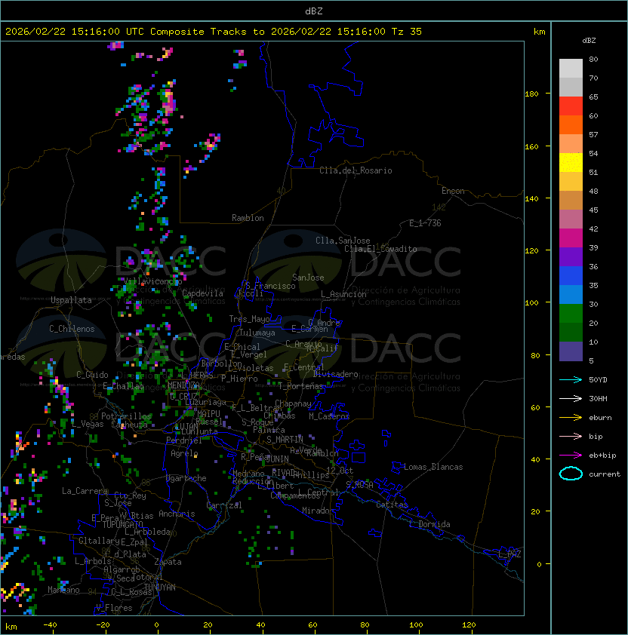
Task: Click the '50YD' legend label
Action: pos(598,379)
